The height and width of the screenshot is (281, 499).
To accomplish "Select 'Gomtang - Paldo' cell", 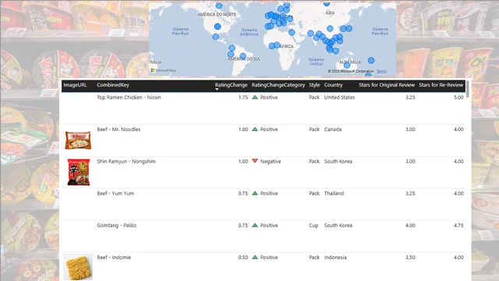I will tap(116, 226).
